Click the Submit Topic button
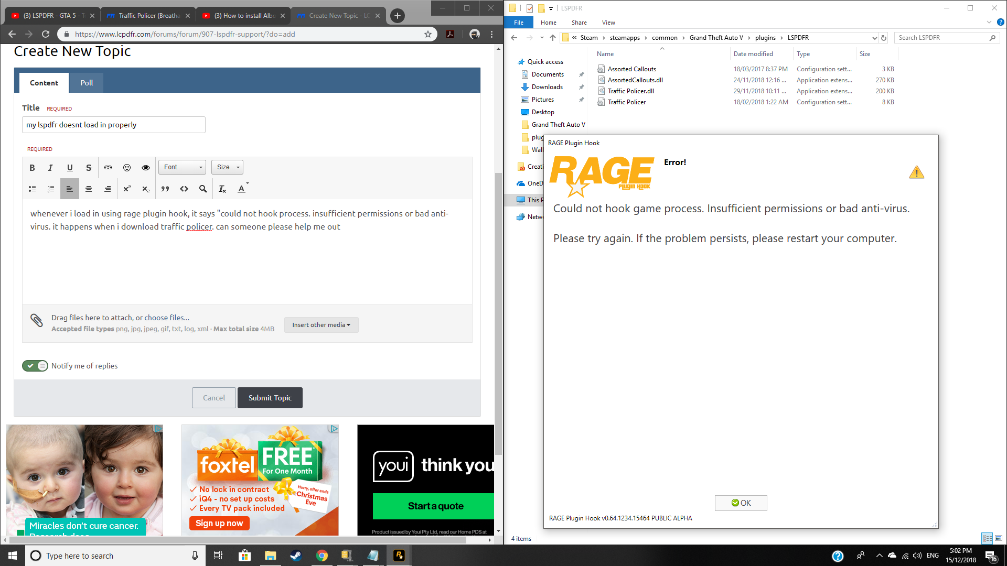The width and height of the screenshot is (1007, 566). (270, 398)
